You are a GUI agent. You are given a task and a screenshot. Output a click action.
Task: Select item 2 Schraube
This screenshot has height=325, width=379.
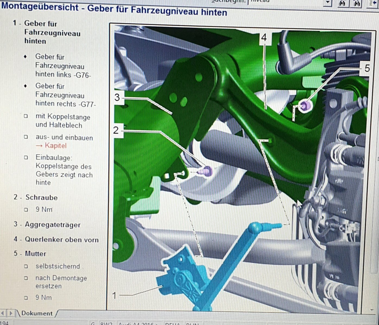click(41, 197)
